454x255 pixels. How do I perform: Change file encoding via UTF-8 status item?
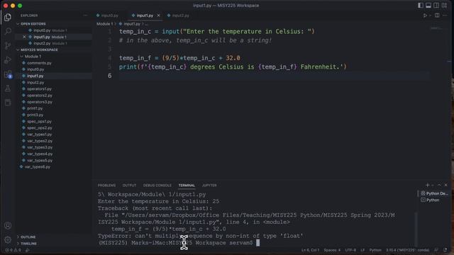point(350,250)
